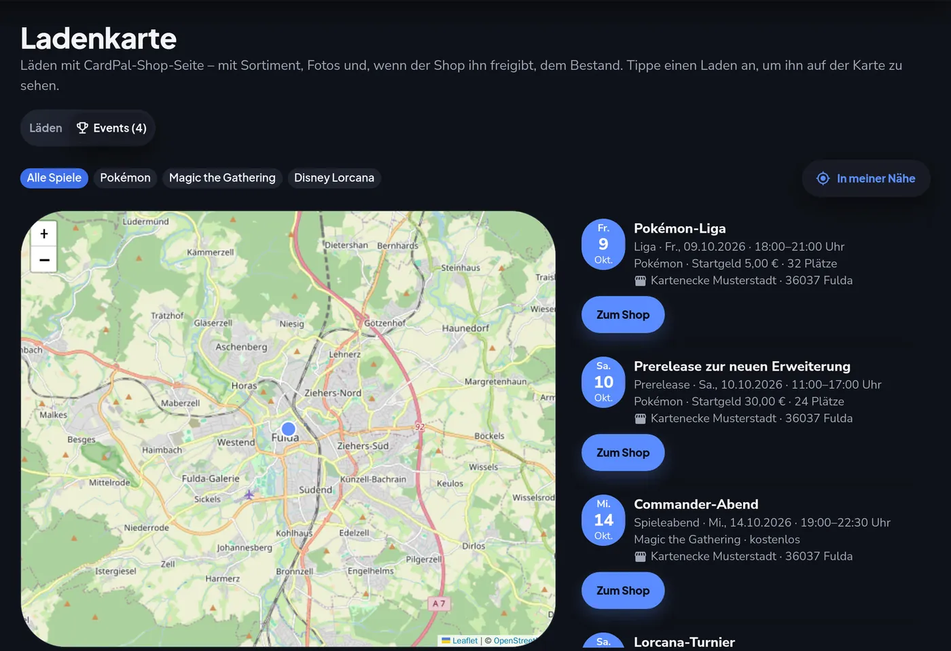The width and height of the screenshot is (951, 651).
Task: Click Kartenecke Musterstadt address under Pokémon-Liga
Action: pos(751,280)
